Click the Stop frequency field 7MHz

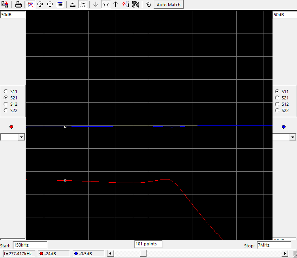274,245
